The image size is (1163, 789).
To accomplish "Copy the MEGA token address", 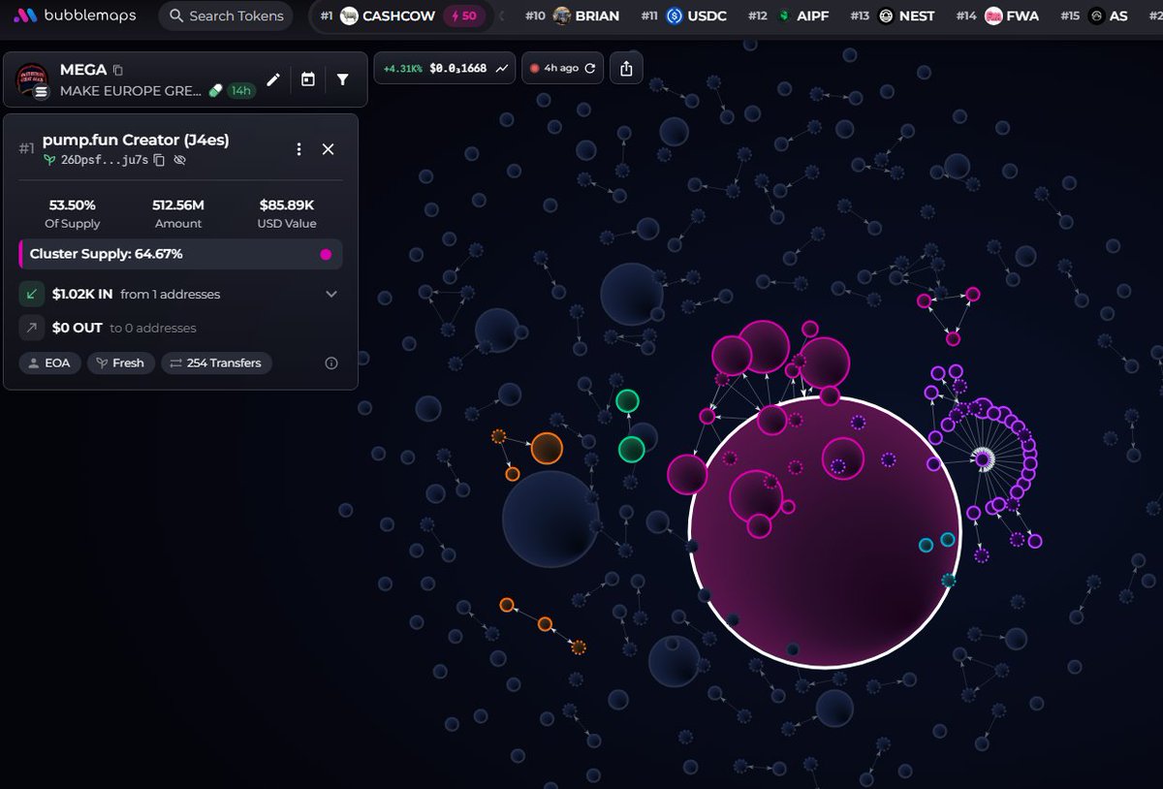I will pos(118,70).
